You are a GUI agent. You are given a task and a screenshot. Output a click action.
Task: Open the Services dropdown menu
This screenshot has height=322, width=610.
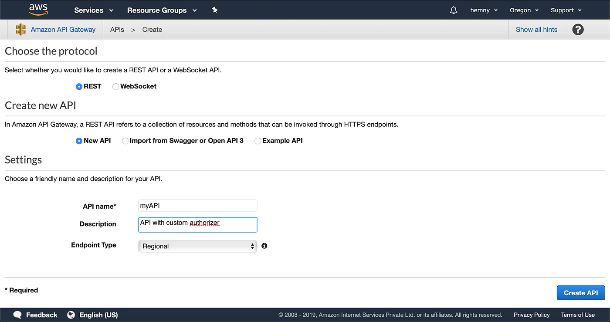coord(94,10)
